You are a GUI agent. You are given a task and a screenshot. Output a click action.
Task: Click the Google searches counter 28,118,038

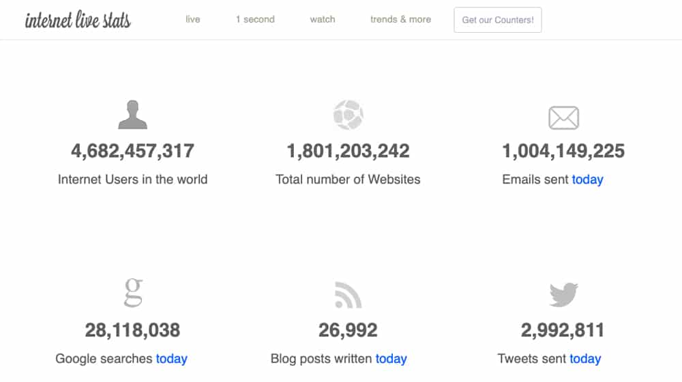pyautogui.click(x=133, y=330)
